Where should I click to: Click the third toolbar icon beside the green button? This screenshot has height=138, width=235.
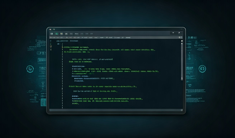pos(61,33)
